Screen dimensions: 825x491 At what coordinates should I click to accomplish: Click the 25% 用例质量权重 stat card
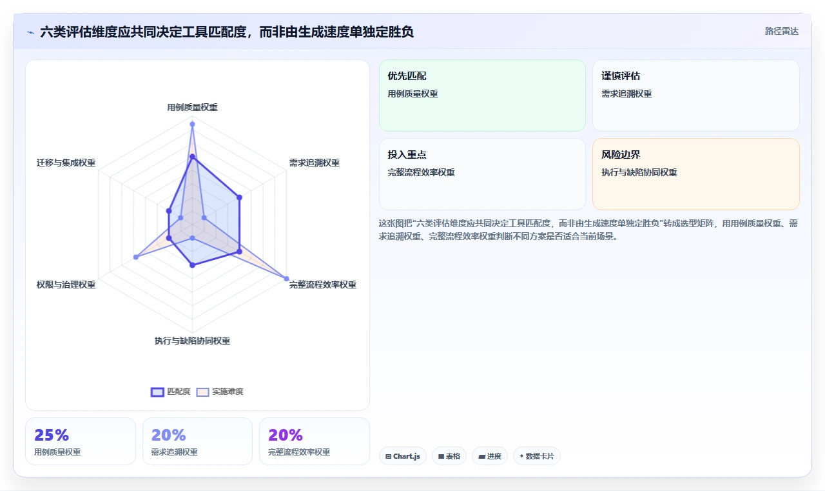(x=81, y=441)
